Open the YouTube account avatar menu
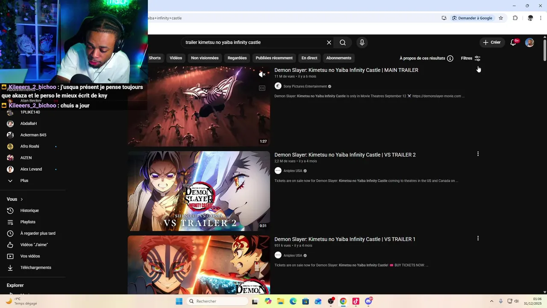 click(x=529, y=42)
